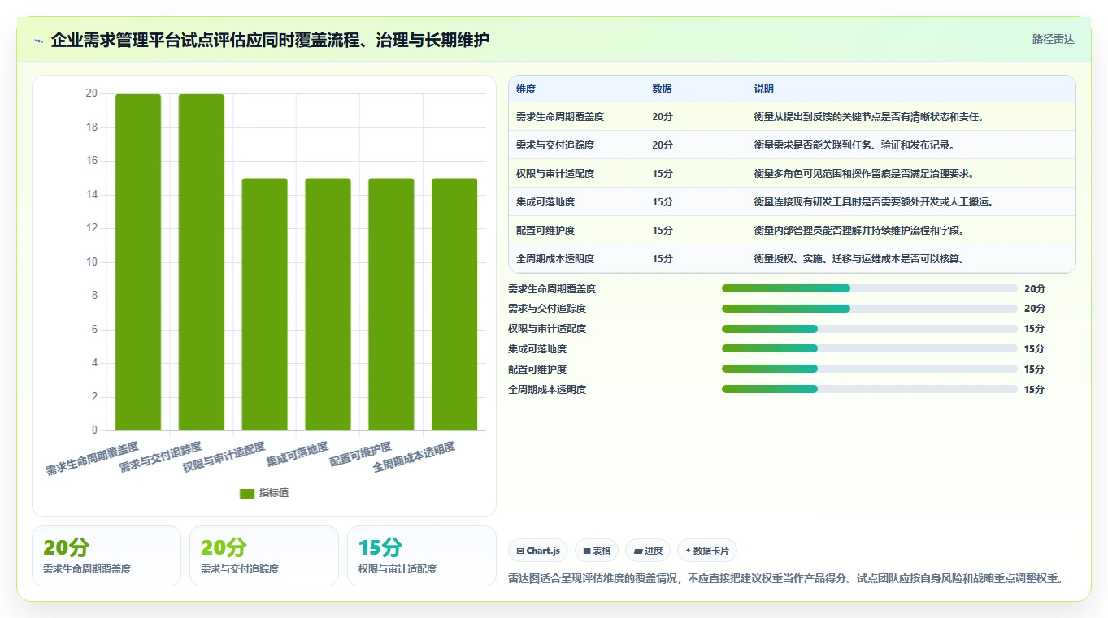1108x618 pixels.
Task: Open the 20分 需求与交付追踪度 data card
Action: (264, 556)
